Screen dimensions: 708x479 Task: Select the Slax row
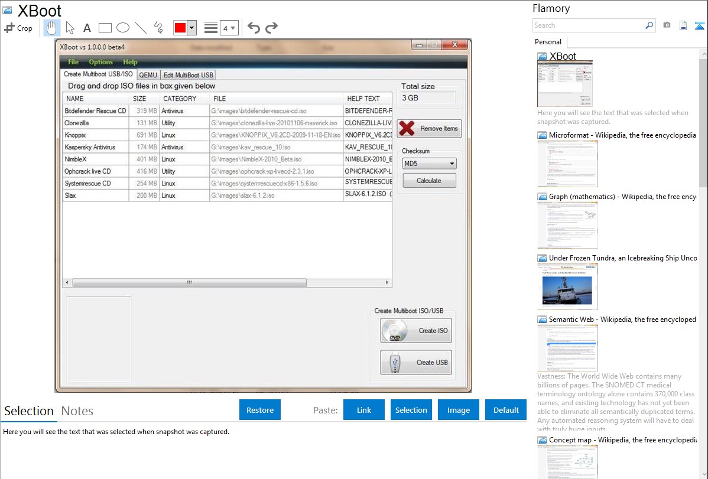coord(227,195)
